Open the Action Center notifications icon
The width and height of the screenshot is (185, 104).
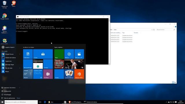click(x=176, y=102)
